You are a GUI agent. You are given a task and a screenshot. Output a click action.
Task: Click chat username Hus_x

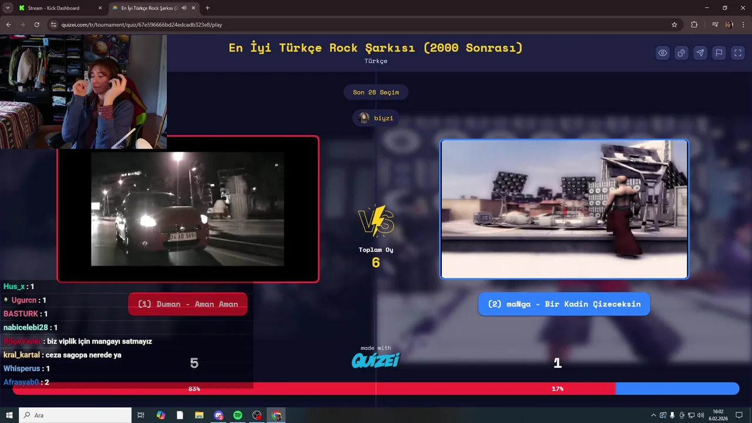[14, 287]
